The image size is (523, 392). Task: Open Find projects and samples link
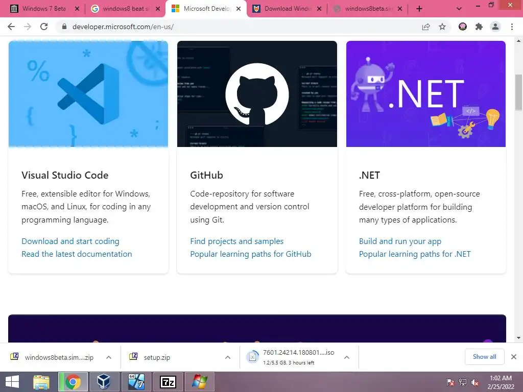tap(237, 241)
